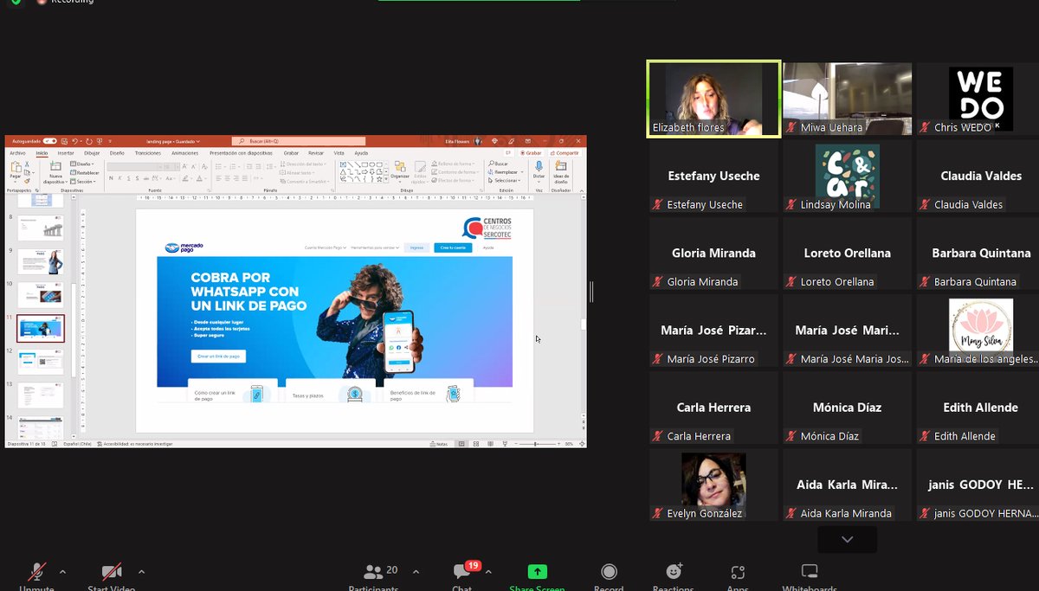Toggle Autoguardado switch in PowerPoint
Screen dimensions: 1039x591
(49, 141)
